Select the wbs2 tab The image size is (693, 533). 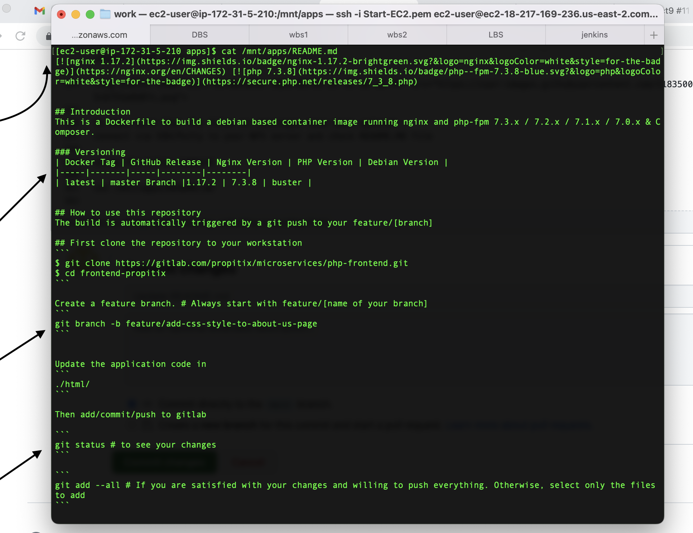coord(397,35)
